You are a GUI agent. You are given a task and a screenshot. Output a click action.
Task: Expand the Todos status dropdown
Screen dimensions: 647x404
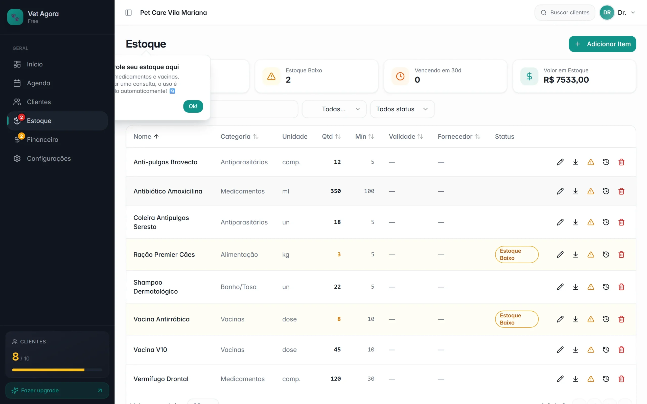click(x=402, y=109)
